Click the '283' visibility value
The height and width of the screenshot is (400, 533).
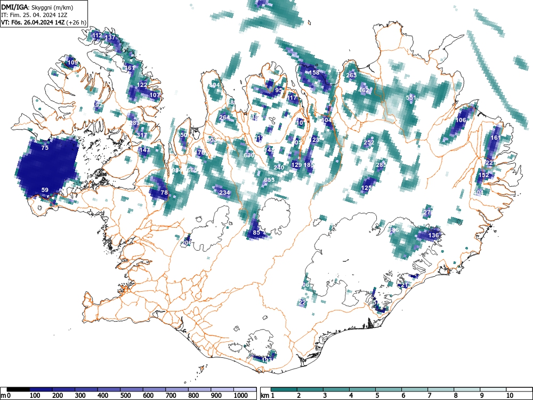pos(135,123)
